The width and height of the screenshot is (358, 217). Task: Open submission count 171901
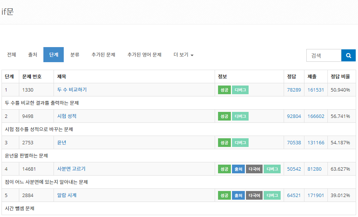point(315,196)
